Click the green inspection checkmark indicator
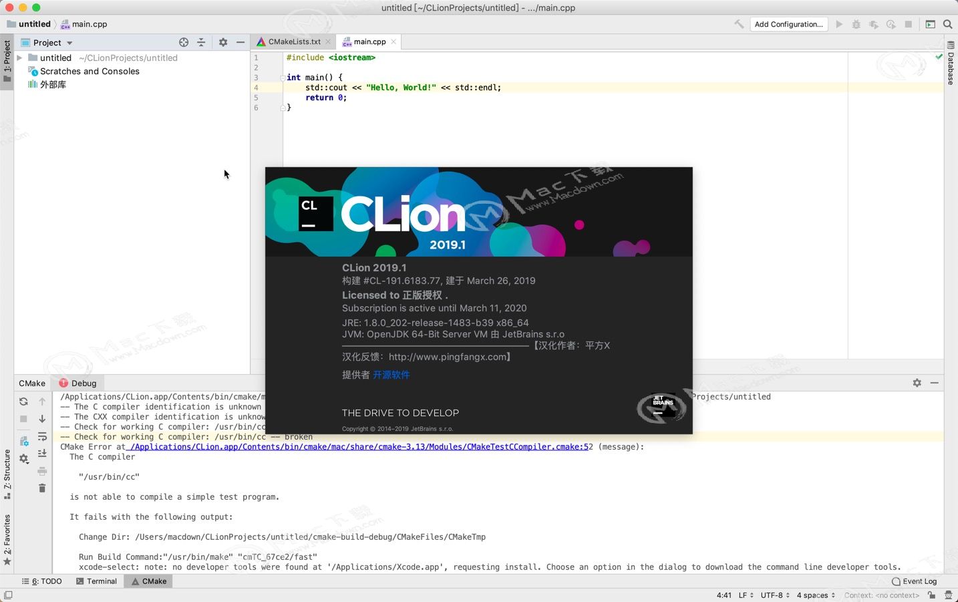The height and width of the screenshot is (602, 958). tap(939, 57)
